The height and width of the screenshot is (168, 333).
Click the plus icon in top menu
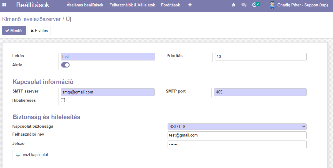pos(190,5)
